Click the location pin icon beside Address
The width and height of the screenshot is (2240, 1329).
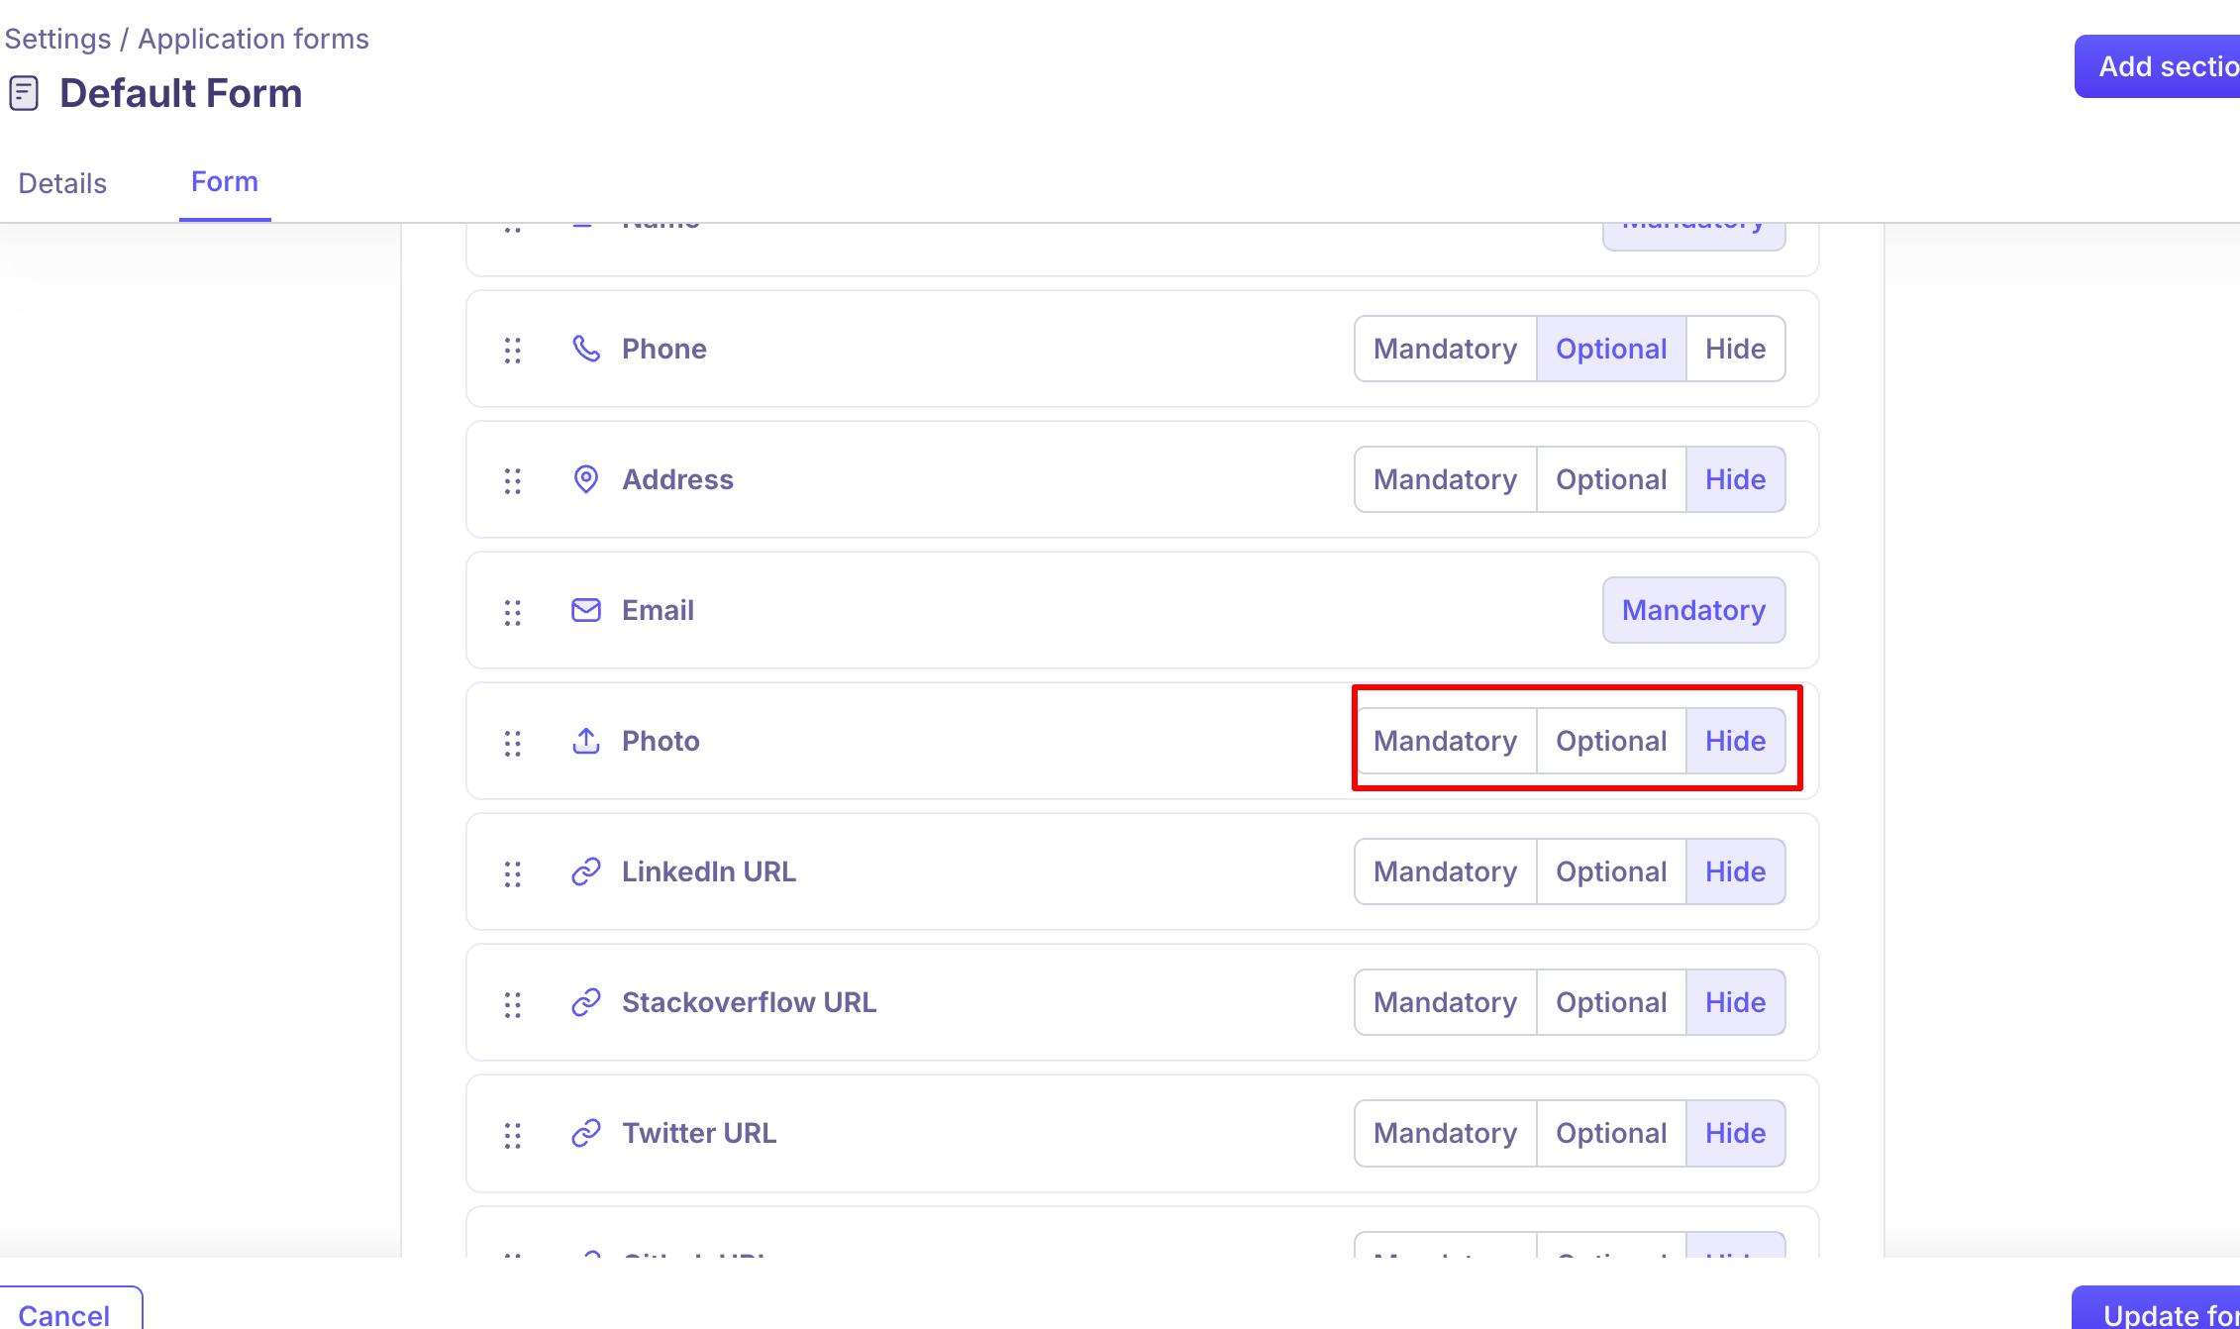(x=586, y=479)
